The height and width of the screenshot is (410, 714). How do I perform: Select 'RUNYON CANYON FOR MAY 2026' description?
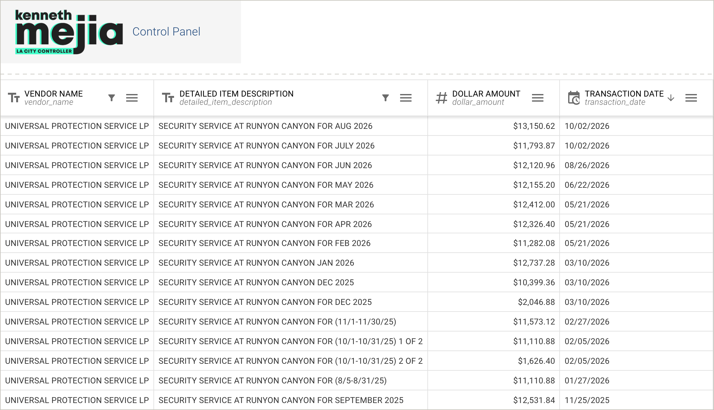point(291,185)
